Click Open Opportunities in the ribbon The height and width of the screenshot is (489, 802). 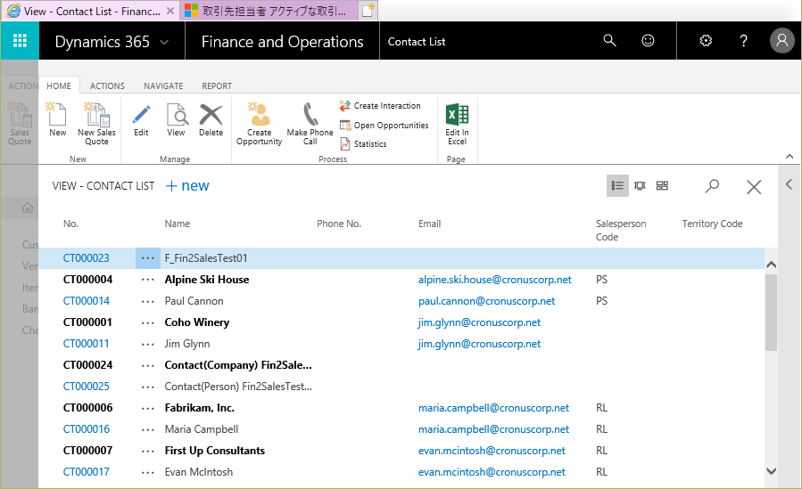pos(384,125)
